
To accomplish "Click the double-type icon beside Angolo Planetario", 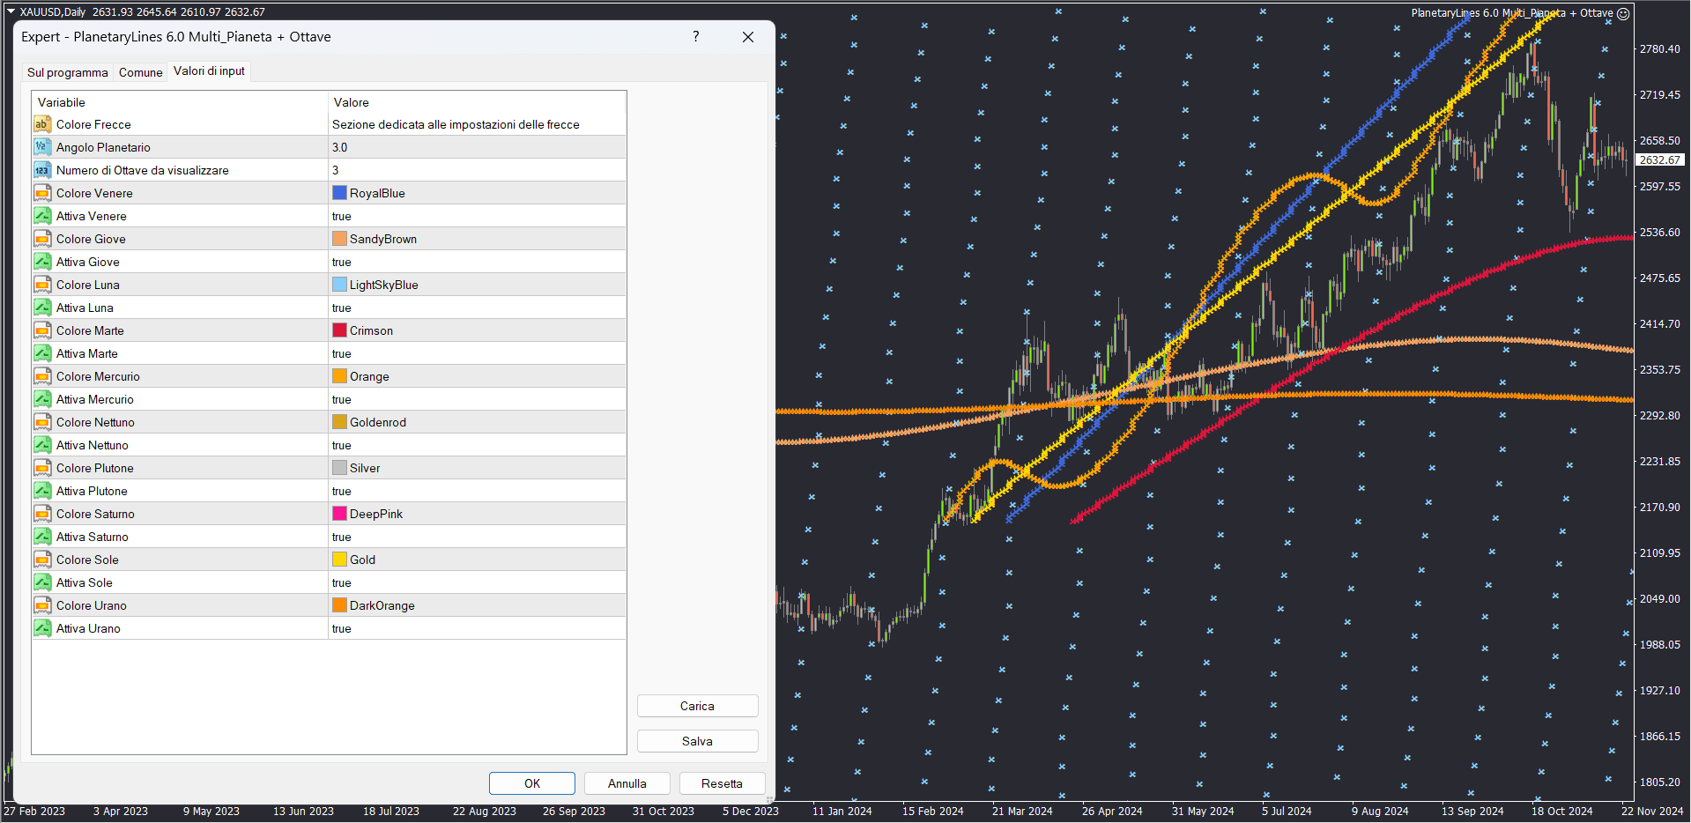I will point(42,147).
